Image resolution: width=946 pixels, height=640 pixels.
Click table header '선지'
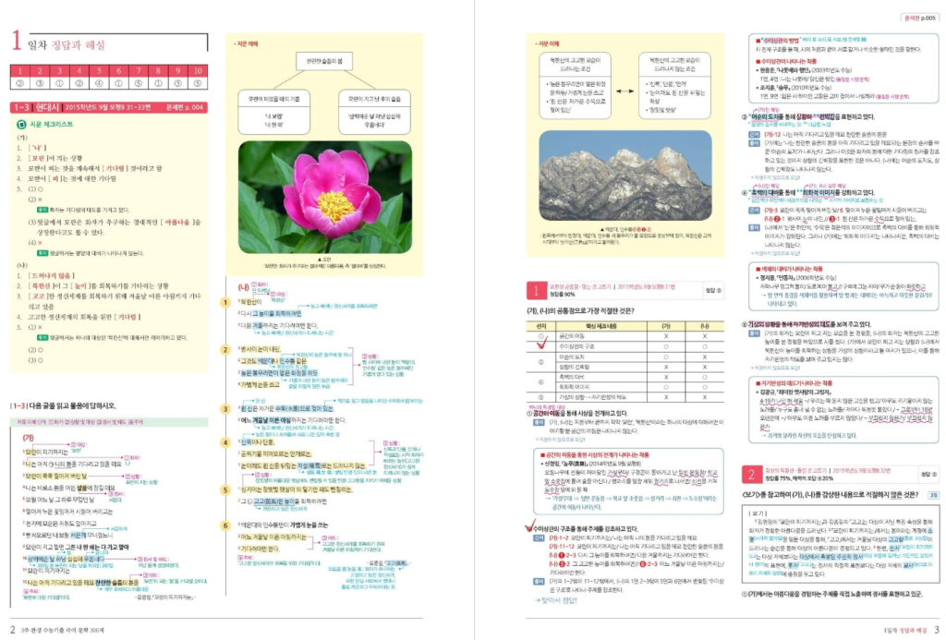point(541,326)
